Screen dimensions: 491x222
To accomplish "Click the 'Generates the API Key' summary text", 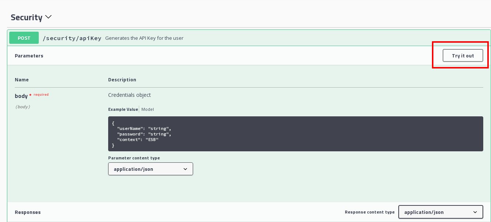I will click(144, 38).
